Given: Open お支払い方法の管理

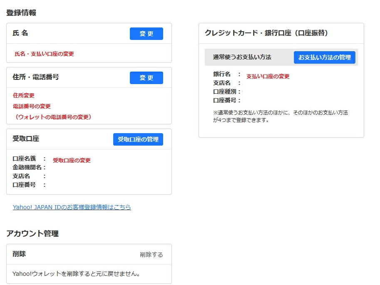Looking at the screenshot, I should coord(324,57).
